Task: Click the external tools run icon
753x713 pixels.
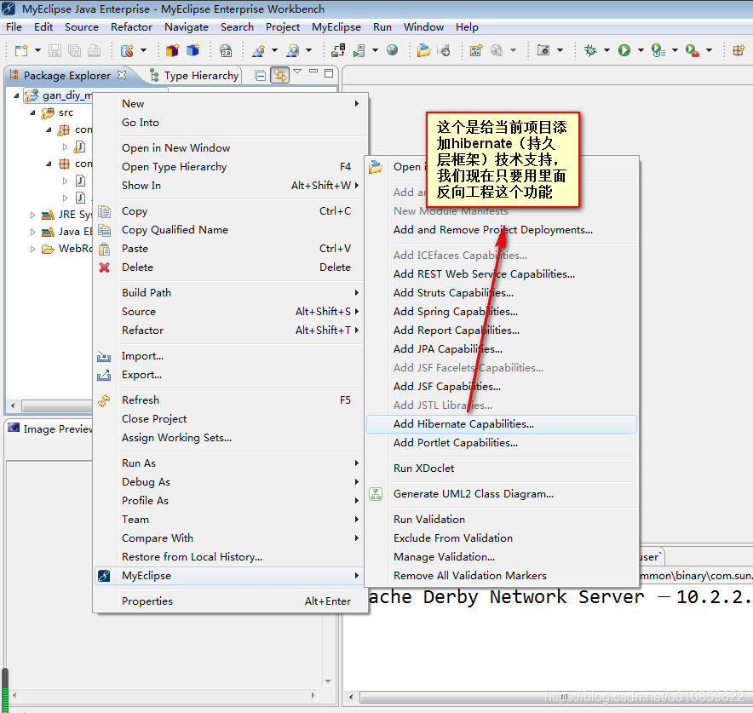Action: pyautogui.click(x=692, y=50)
